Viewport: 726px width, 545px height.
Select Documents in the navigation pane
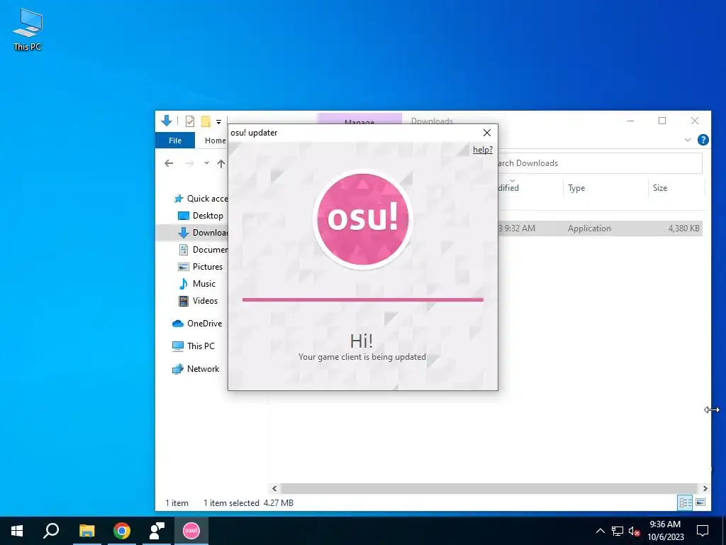[203, 249]
